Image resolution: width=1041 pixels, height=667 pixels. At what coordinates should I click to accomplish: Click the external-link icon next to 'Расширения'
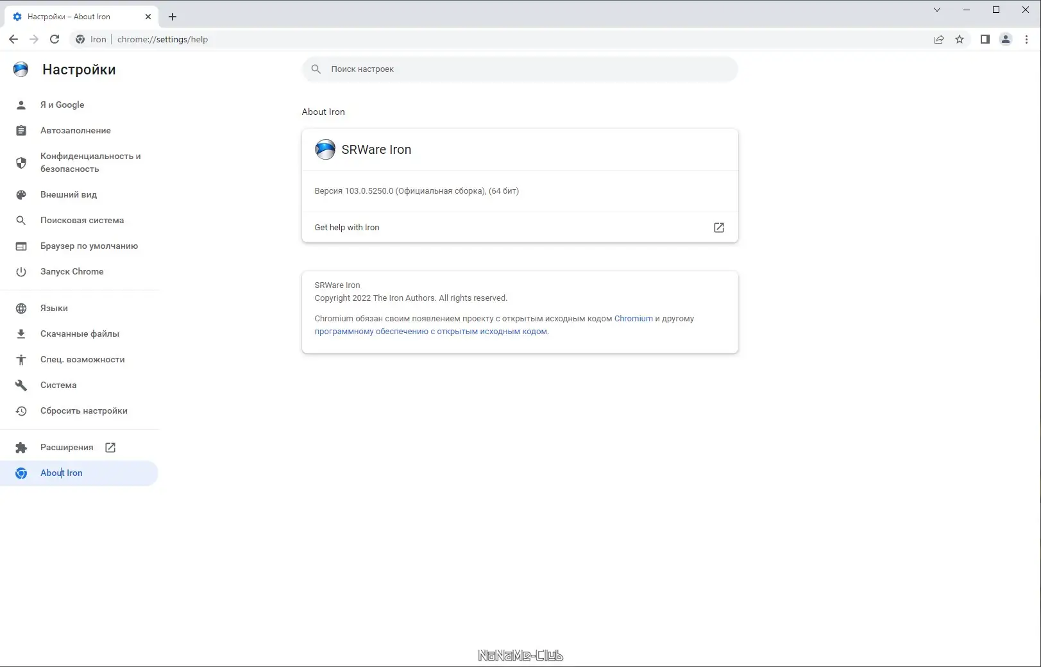click(110, 447)
